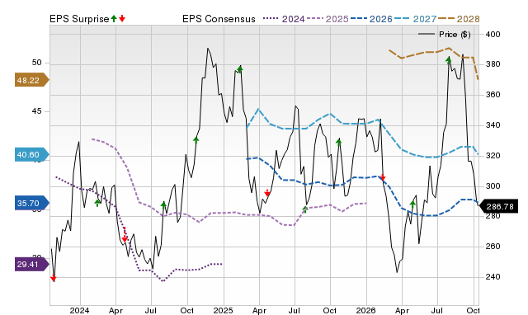Click the 2026 label on time axis
528x315 pixels.
tap(366, 310)
